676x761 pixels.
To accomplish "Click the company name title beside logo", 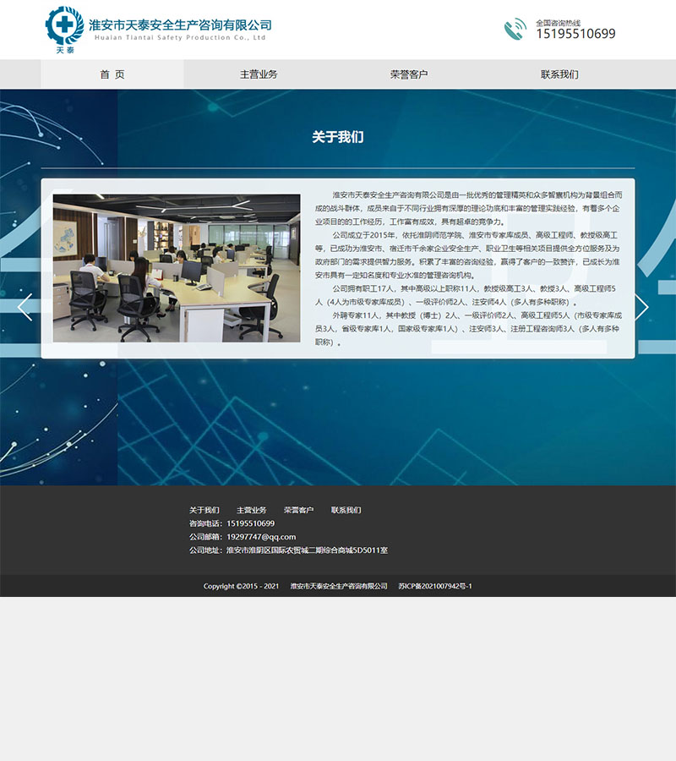I will (x=180, y=25).
